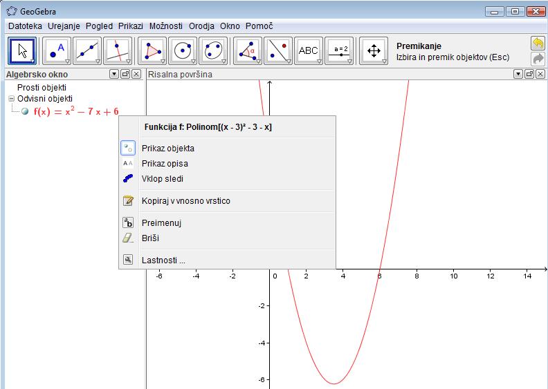This screenshot has height=389, width=548.
Task: Choose Lastnosti ... from context menu
Action: pos(163,260)
